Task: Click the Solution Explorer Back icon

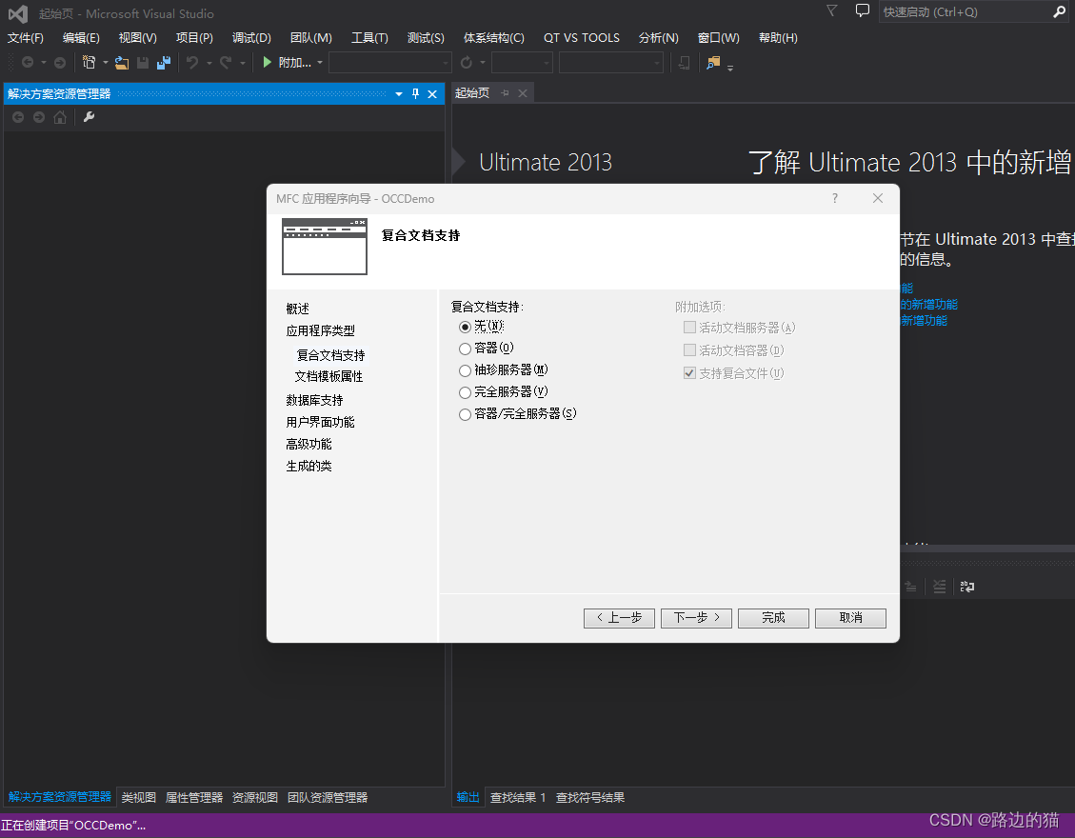Action: 18,117
